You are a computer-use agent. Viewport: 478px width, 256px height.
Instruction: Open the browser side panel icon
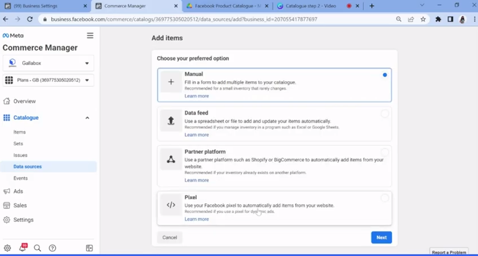[x=450, y=19]
